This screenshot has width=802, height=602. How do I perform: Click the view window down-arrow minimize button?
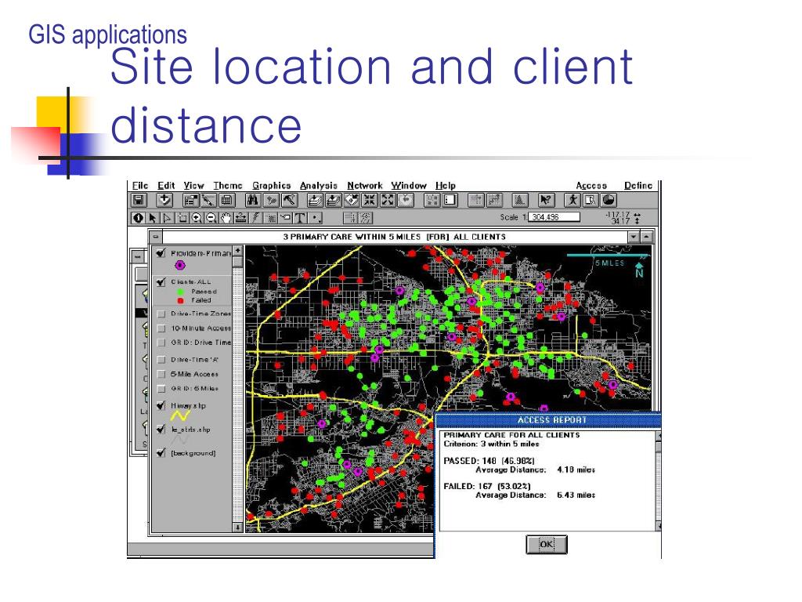pyautogui.click(x=634, y=237)
